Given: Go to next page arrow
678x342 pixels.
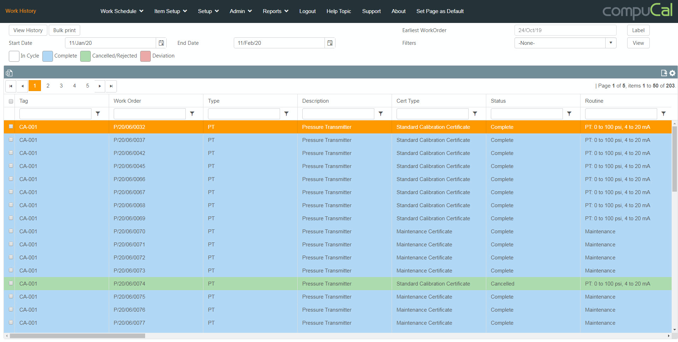Looking at the screenshot, I should tap(100, 86).
